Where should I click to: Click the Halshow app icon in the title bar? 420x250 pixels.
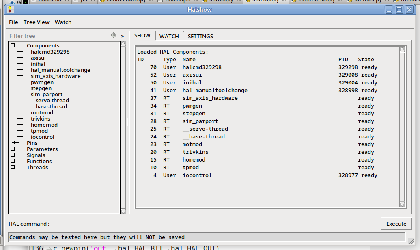point(11,10)
